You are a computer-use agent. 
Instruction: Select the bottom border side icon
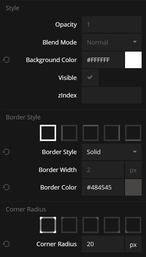[133, 133]
